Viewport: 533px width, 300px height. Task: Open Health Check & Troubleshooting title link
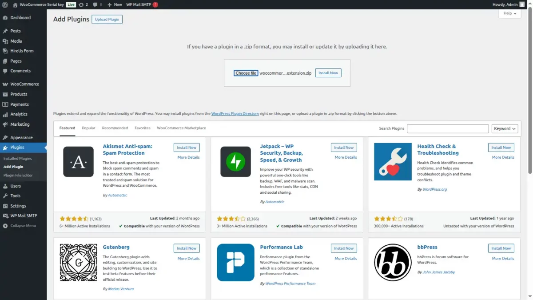(x=438, y=149)
